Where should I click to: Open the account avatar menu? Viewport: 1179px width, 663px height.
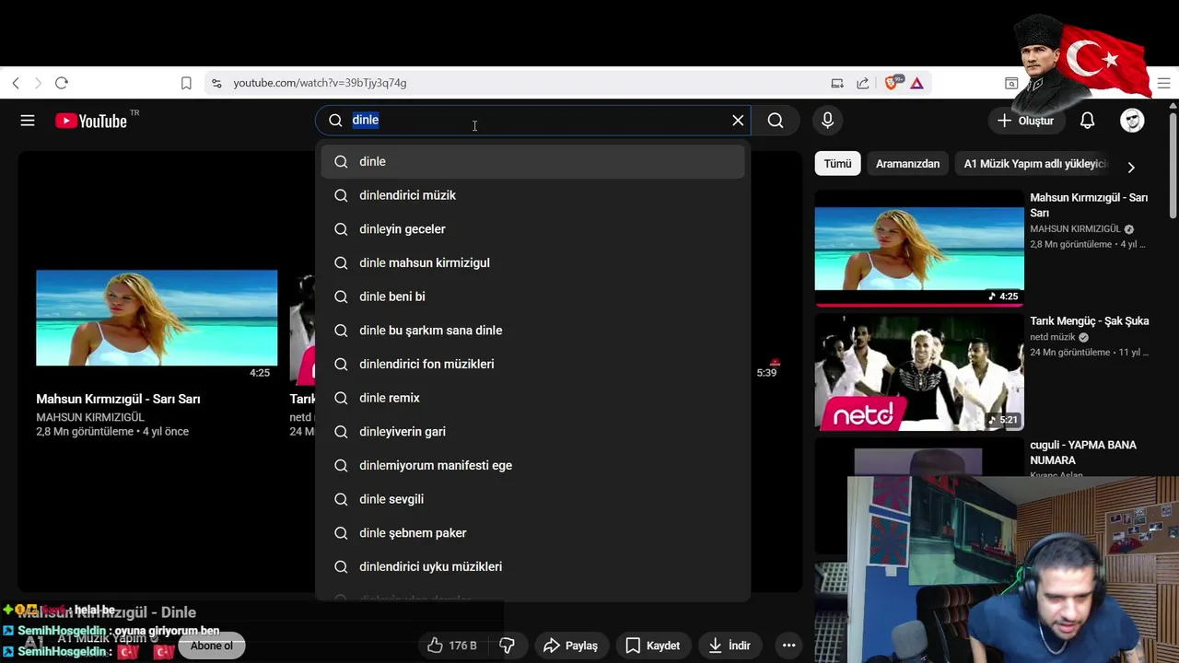[x=1132, y=121]
